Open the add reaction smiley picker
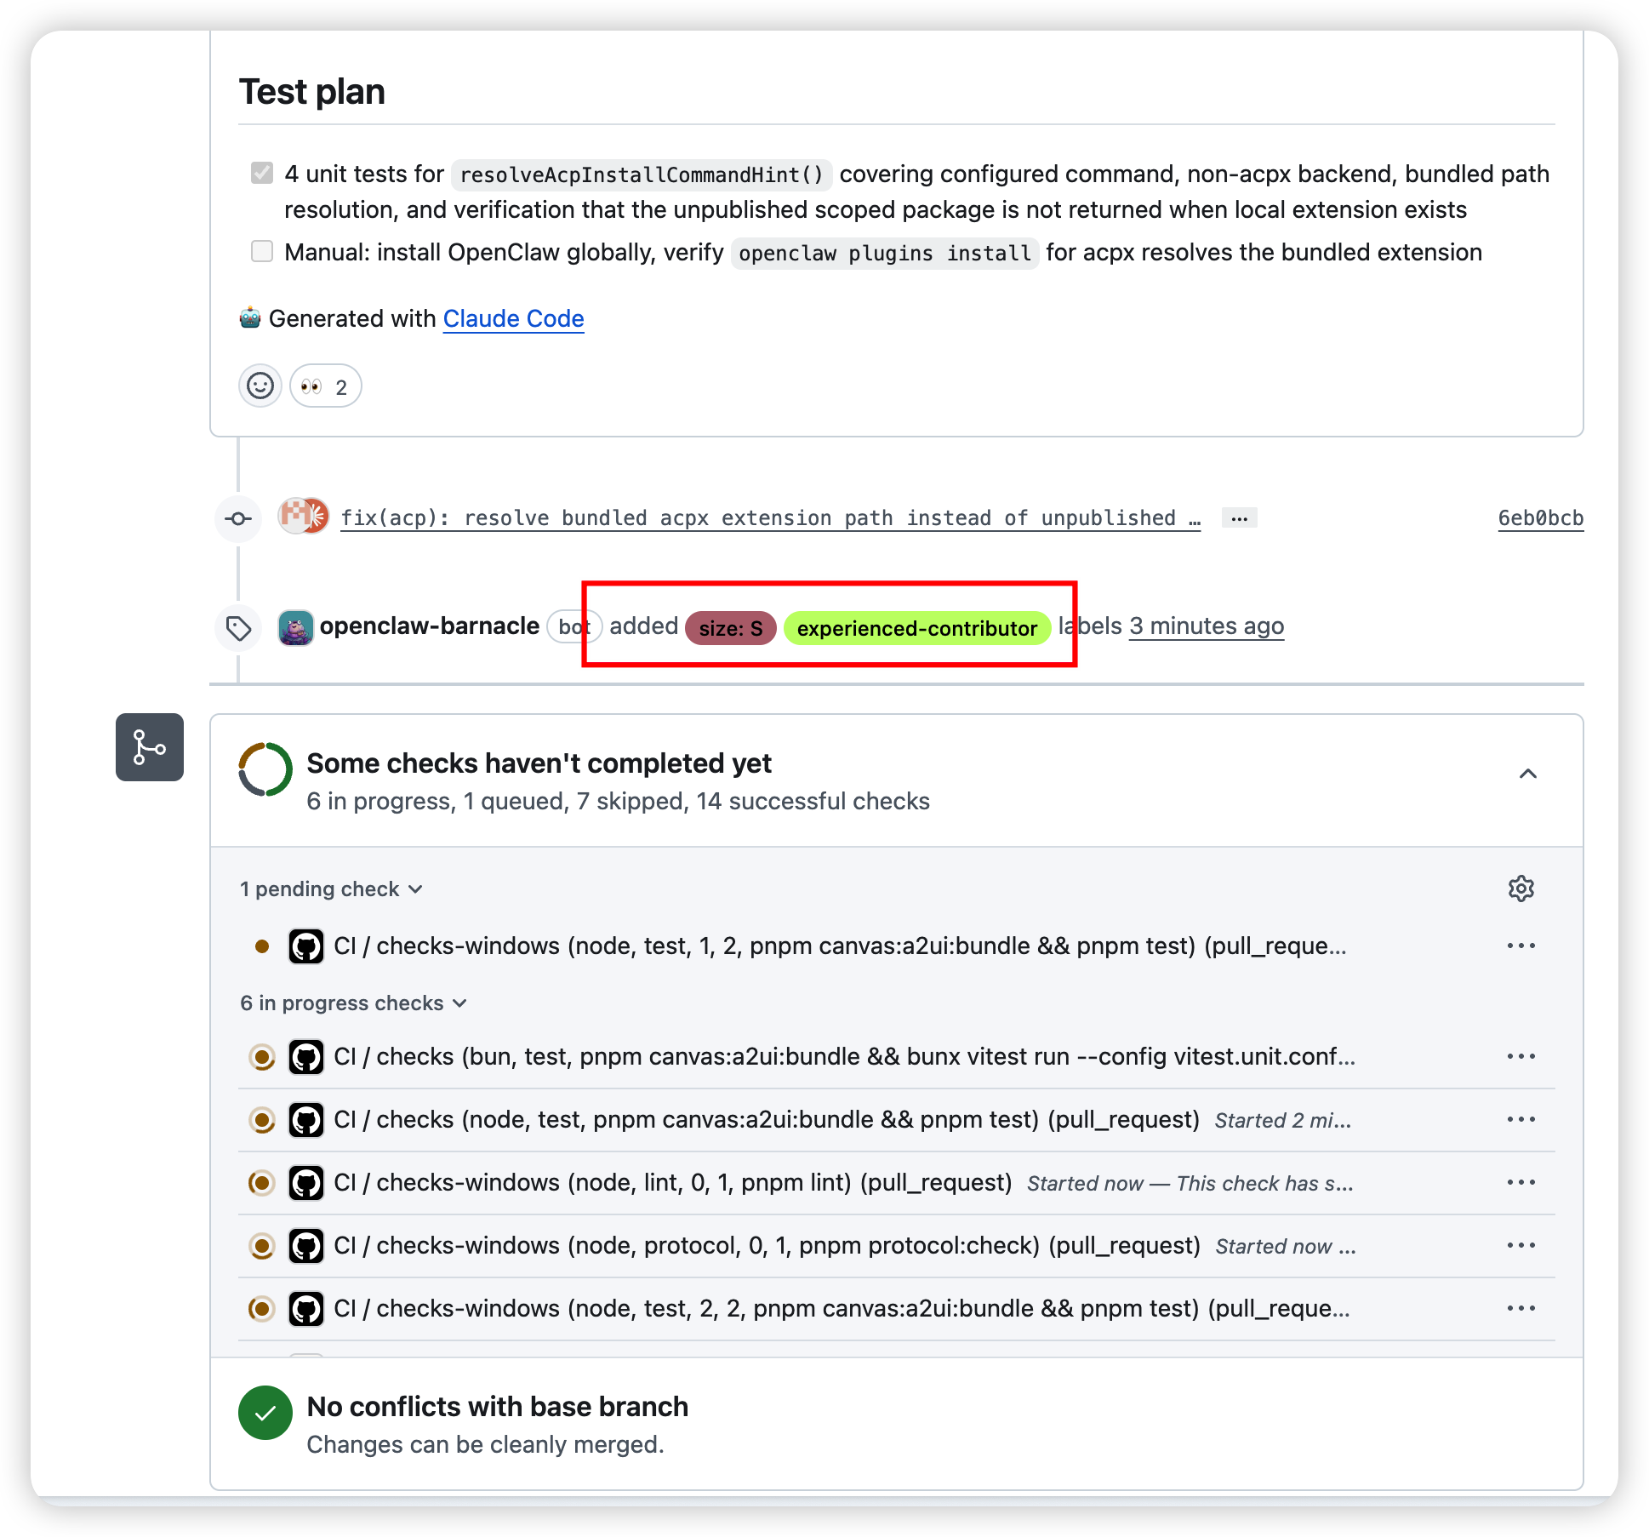1649x1537 pixels. click(x=260, y=386)
